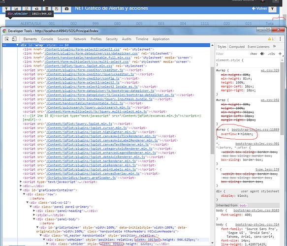Expand the panel-heading div node
Screen dimensions: 287x246
pyautogui.click(x=34, y=211)
